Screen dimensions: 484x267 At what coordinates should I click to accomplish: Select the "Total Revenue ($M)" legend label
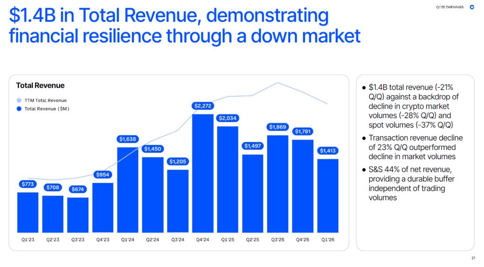47,109
